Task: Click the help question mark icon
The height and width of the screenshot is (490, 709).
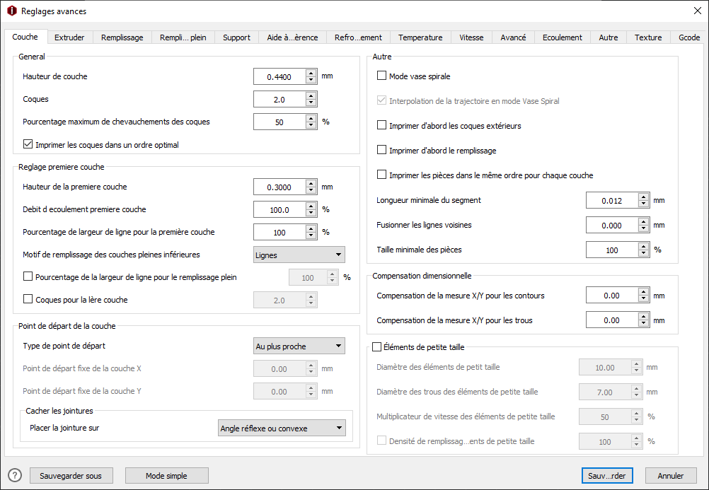Action: (15, 476)
